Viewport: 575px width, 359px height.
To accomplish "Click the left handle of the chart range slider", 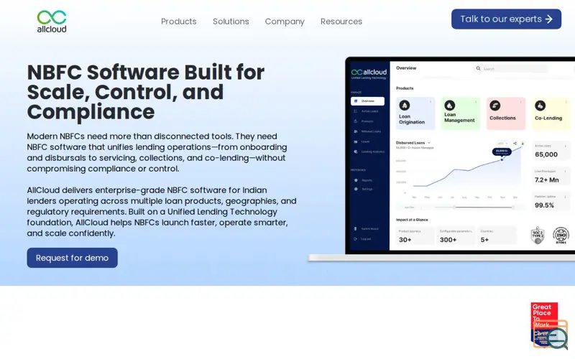I will [x=454, y=208].
